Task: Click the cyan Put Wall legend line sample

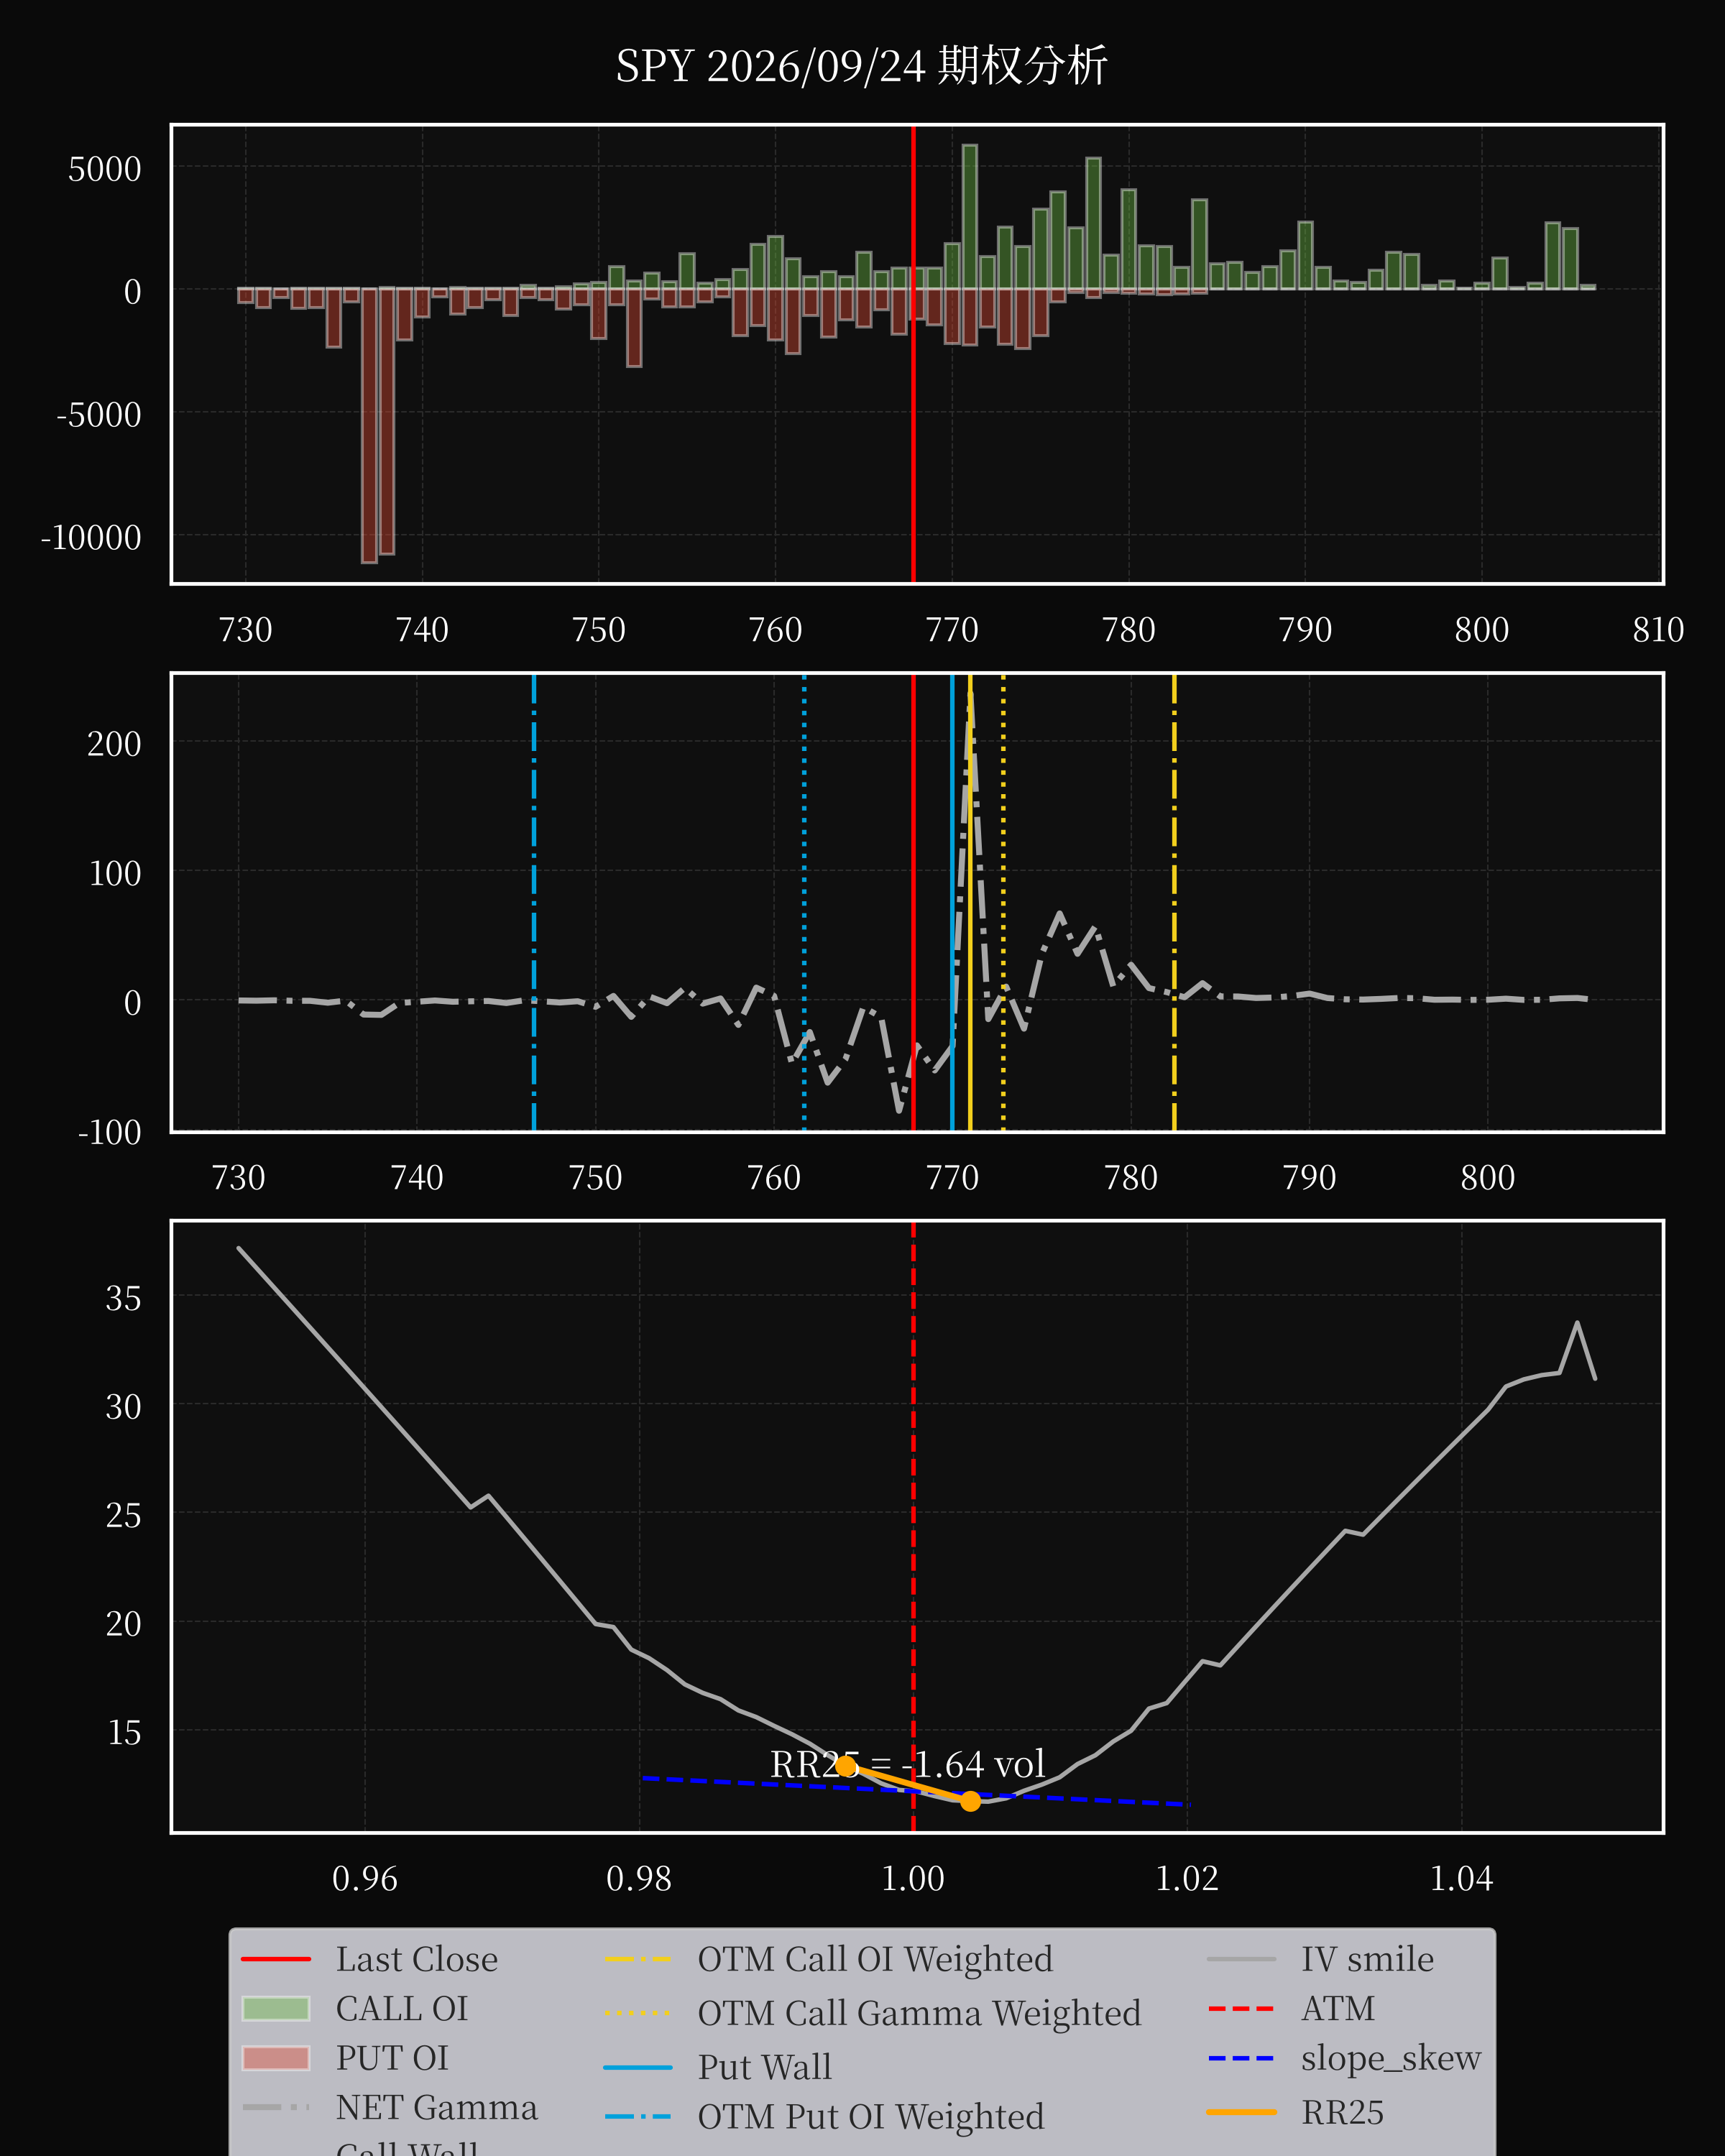Action: [638, 2067]
